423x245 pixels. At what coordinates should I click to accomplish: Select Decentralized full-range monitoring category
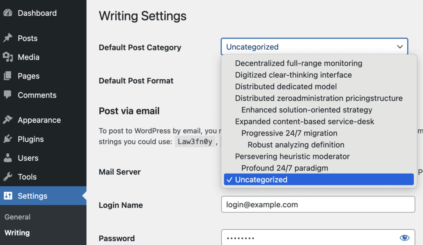click(x=318, y=63)
